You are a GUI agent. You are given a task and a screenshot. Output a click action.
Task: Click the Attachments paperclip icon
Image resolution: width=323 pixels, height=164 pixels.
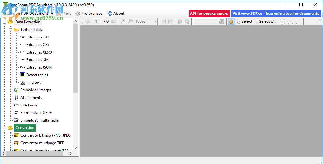point(16,98)
